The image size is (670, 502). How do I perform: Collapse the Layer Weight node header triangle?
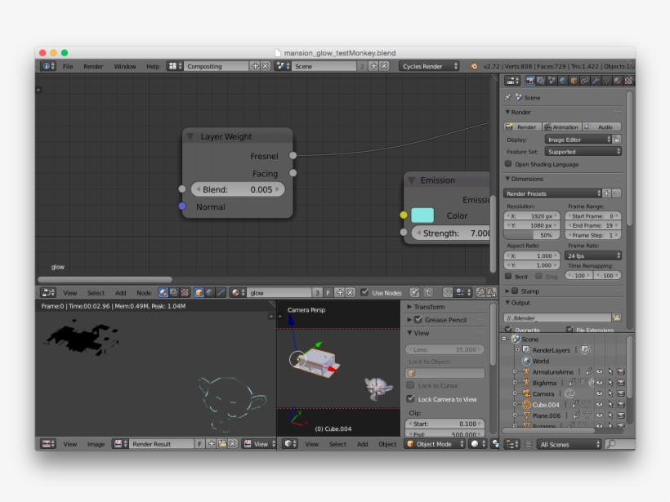tap(190, 136)
